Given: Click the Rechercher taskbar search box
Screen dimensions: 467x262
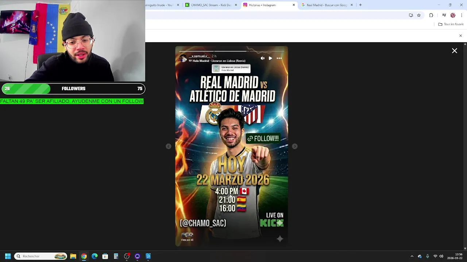Looking at the screenshot, I should click(41, 256).
